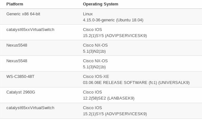Click the Linux operating system text
Viewport: 202px width, 120px height.
pos(88,14)
